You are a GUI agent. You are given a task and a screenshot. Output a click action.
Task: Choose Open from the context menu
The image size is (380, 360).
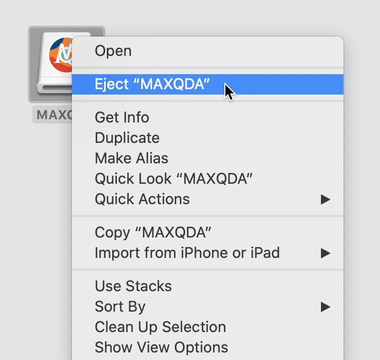tap(208, 51)
